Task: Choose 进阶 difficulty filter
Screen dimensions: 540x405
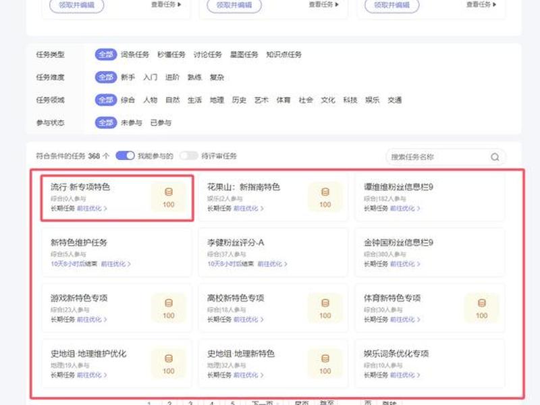Action: [172, 77]
